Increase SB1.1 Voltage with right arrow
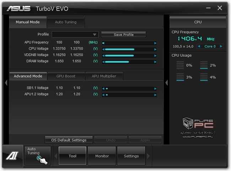The width and height of the screenshot is (231, 171). point(155,89)
